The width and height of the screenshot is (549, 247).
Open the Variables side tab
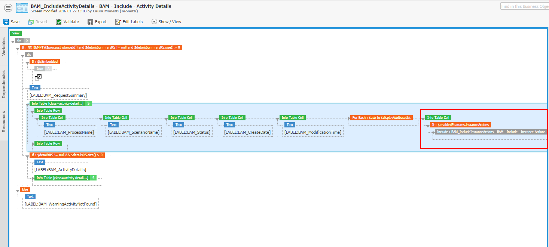click(4, 46)
